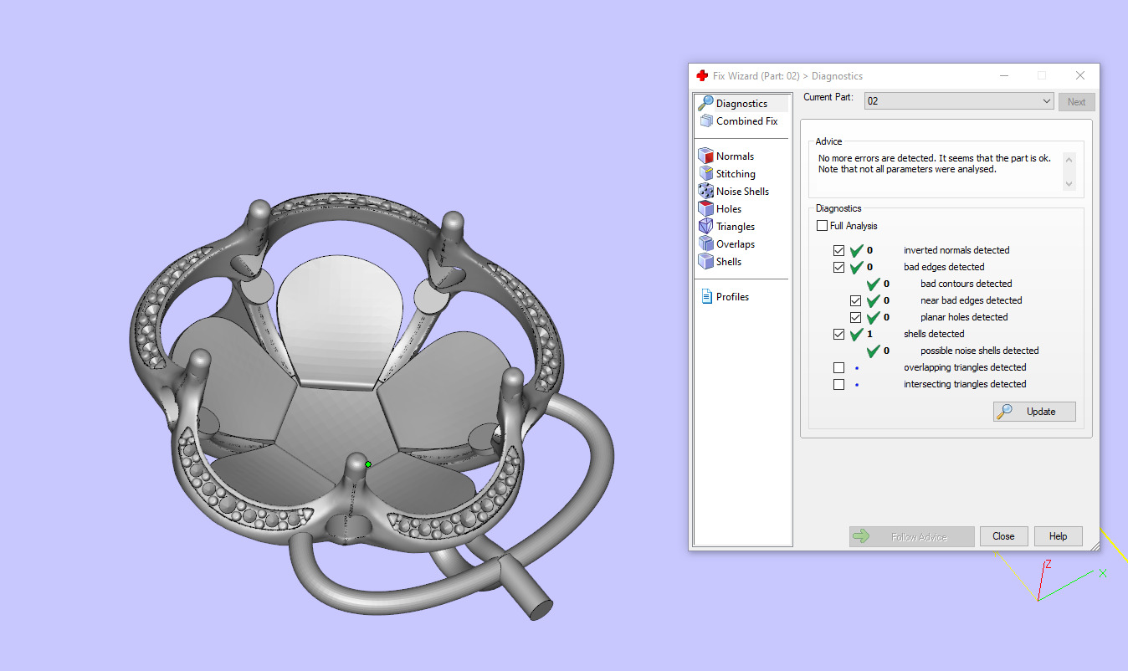Uncheck inverted normals detected checkbox
The width and height of the screenshot is (1128, 671).
[839, 250]
